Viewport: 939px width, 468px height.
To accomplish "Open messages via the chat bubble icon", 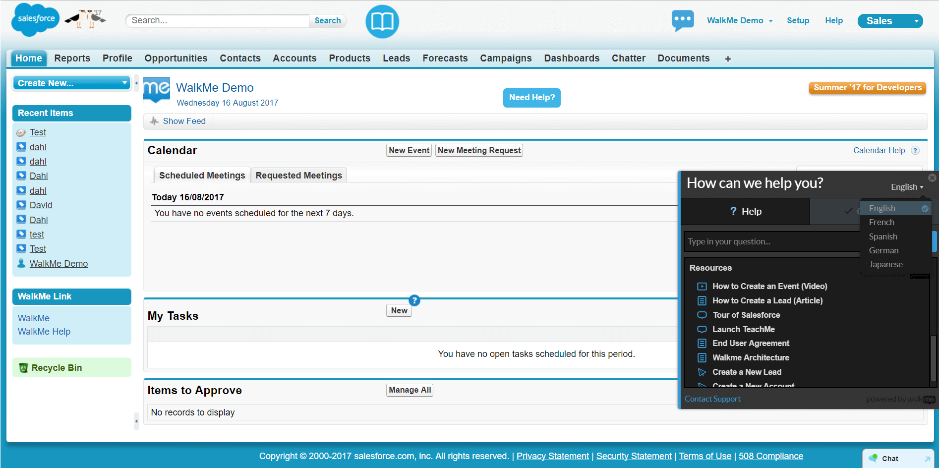I will (683, 20).
